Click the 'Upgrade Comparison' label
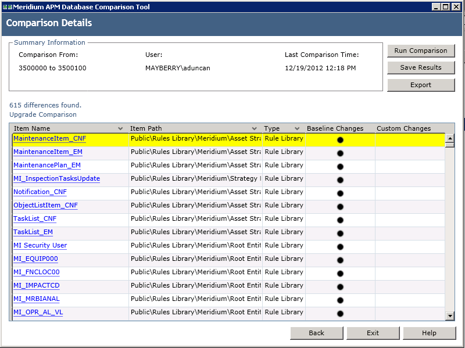The width and height of the screenshot is (465, 348). point(43,114)
